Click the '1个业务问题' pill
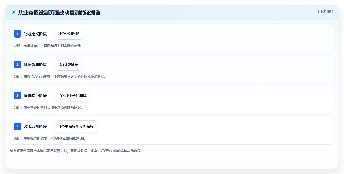This screenshot has height=174, width=344. click(x=69, y=34)
